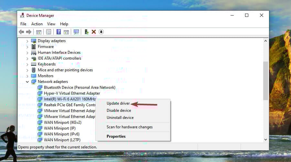Click the Realtek PCIe GbE adapter icon
This screenshot has width=291, height=162.
(x=40, y=105)
